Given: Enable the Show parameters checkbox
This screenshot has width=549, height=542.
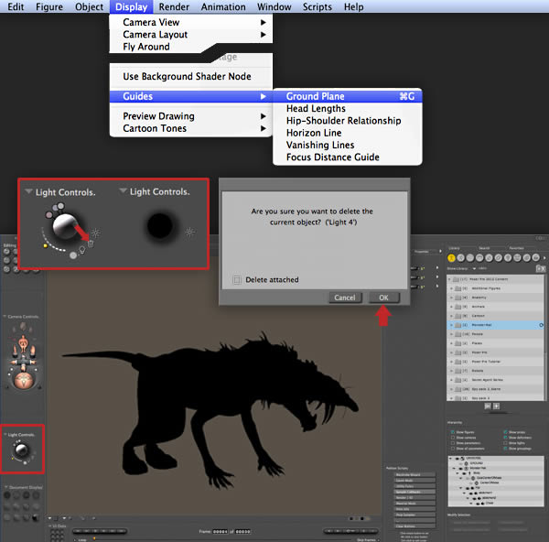Looking at the screenshot, I should point(453,443).
